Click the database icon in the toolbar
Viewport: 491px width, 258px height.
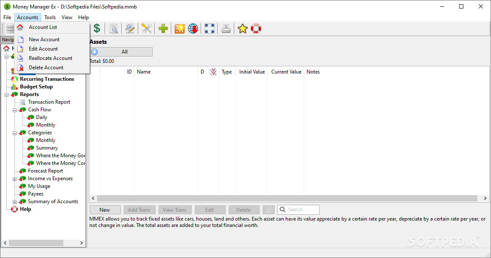click(11, 28)
